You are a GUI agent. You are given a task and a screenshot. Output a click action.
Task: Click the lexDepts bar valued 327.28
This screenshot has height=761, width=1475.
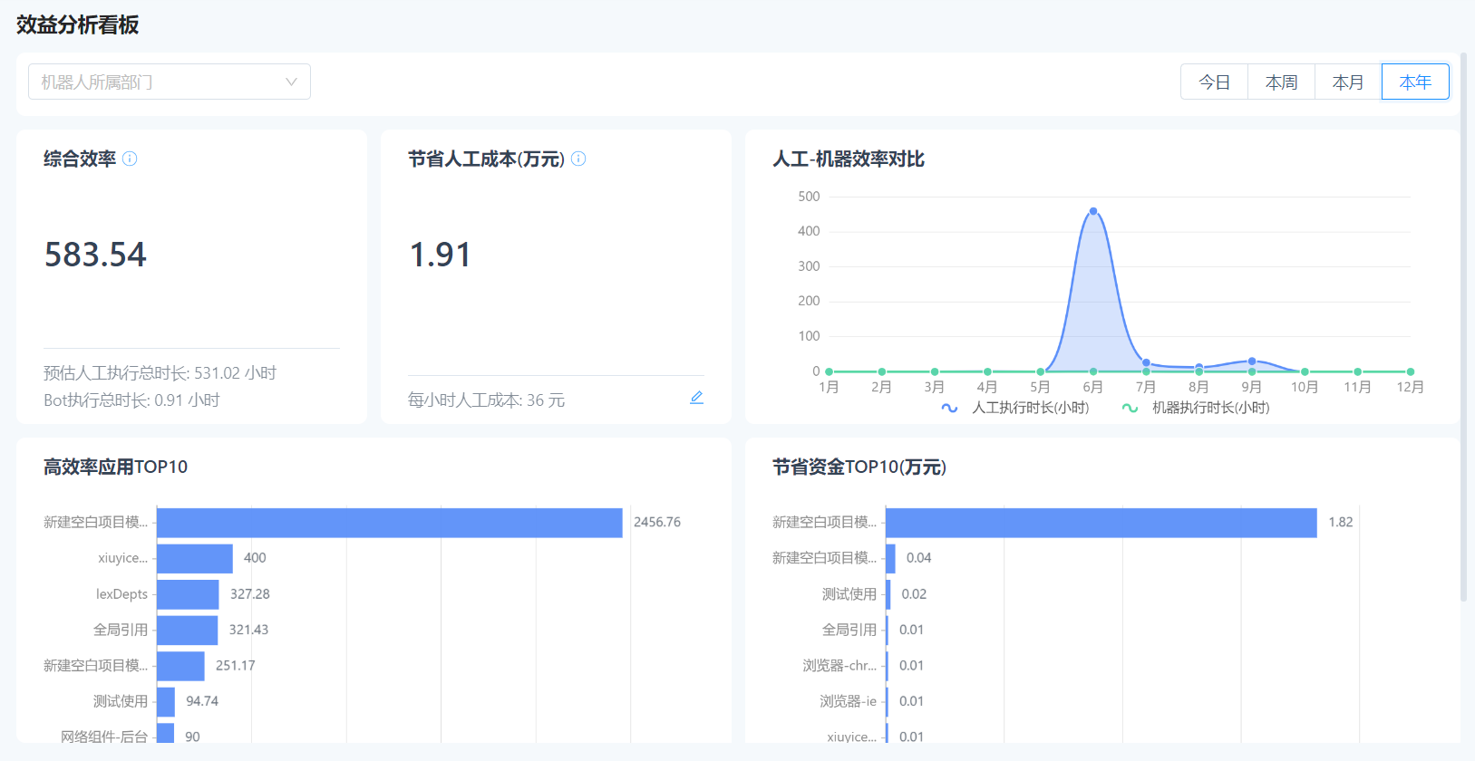[x=188, y=594]
